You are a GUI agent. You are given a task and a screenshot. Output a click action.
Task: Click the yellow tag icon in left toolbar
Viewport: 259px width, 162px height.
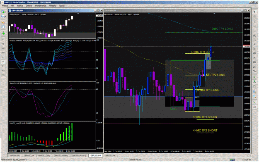[x=3, y=22]
